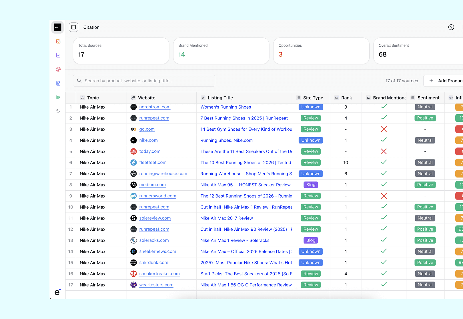Click the runningwarehouse.com favicon

click(133, 174)
